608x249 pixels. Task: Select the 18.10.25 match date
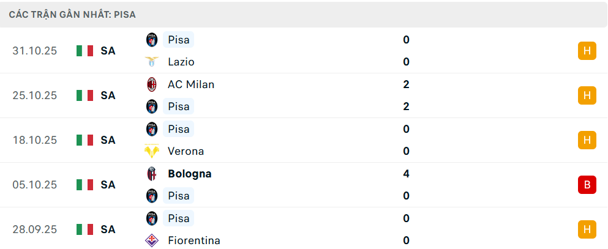(34, 140)
